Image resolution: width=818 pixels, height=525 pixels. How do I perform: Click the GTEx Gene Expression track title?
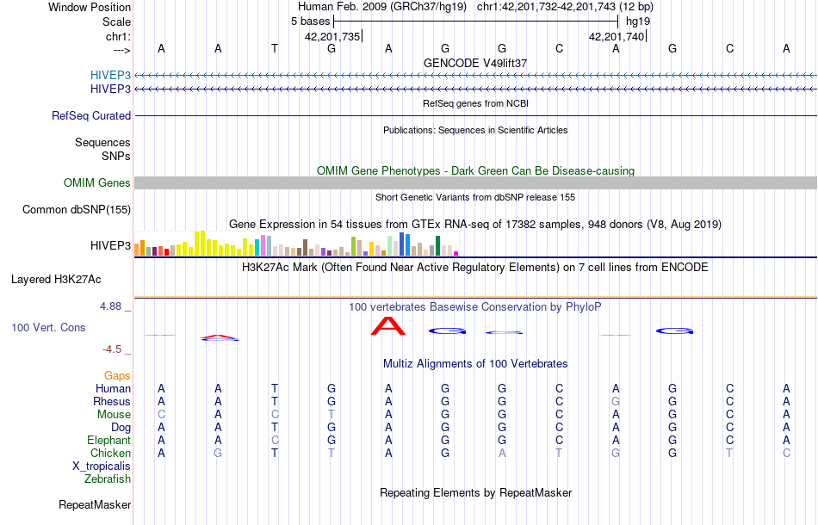475,224
